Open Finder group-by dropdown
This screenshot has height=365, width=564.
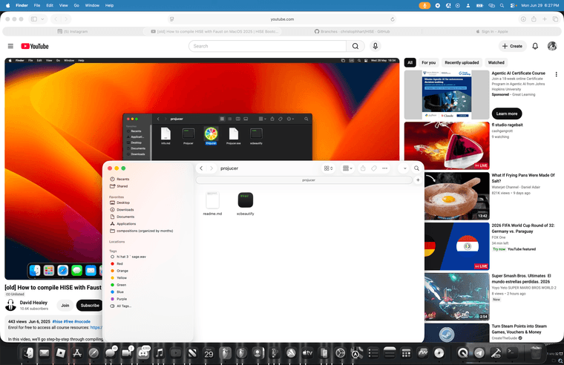click(x=347, y=168)
